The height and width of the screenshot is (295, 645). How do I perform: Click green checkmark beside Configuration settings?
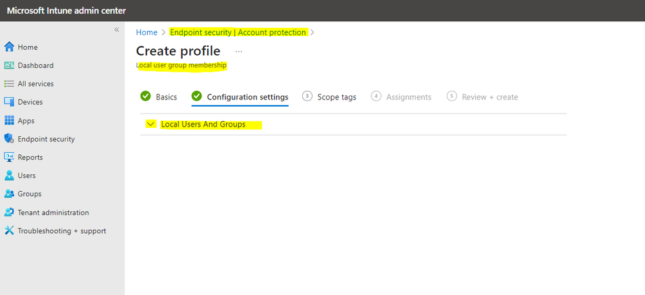point(197,96)
